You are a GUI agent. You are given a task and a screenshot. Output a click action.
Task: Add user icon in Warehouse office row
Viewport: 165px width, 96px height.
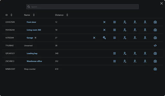(x=125, y=61)
